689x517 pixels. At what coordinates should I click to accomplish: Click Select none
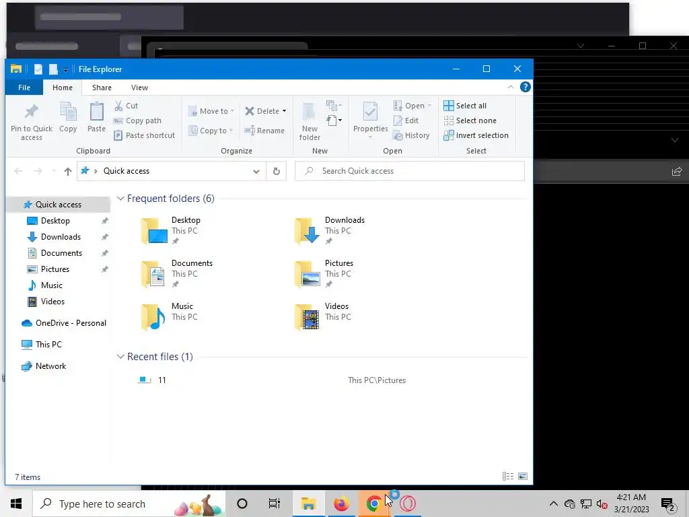470,120
